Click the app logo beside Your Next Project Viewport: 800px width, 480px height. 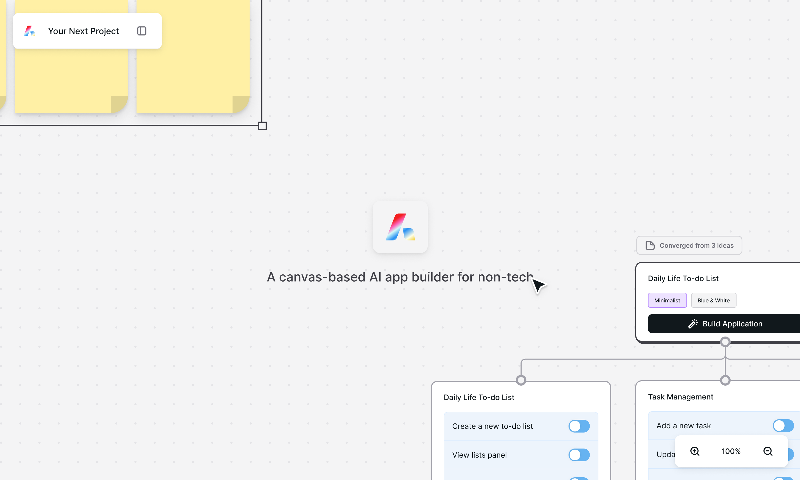tap(29, 31)
